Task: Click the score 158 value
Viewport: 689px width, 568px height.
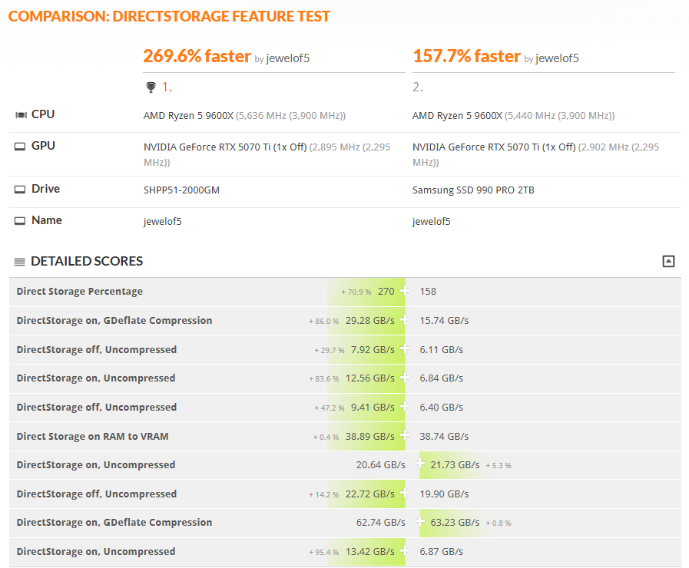Action: [x=428, y=292]
